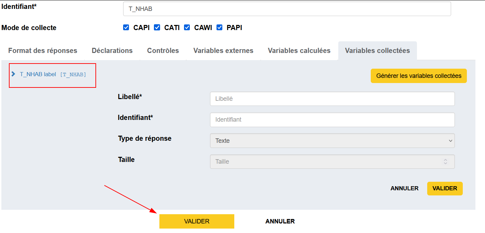This screenshot has height=233, width=485.
Task: Open the Type de réponse dropdown
Action: (332, 140)
